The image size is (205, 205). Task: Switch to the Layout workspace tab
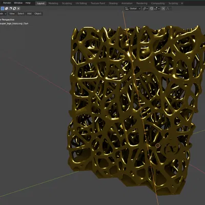[x=40, y=3]
